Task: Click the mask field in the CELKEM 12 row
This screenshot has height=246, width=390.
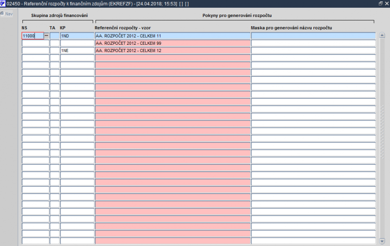Action: coord(313,51)
